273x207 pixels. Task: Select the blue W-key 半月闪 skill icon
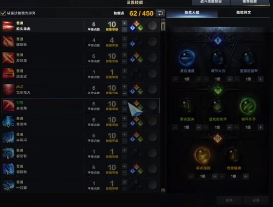8,137
